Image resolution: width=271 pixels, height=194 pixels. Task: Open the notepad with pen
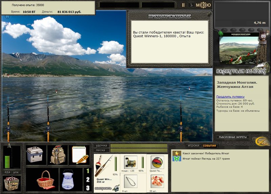point(80,155)
